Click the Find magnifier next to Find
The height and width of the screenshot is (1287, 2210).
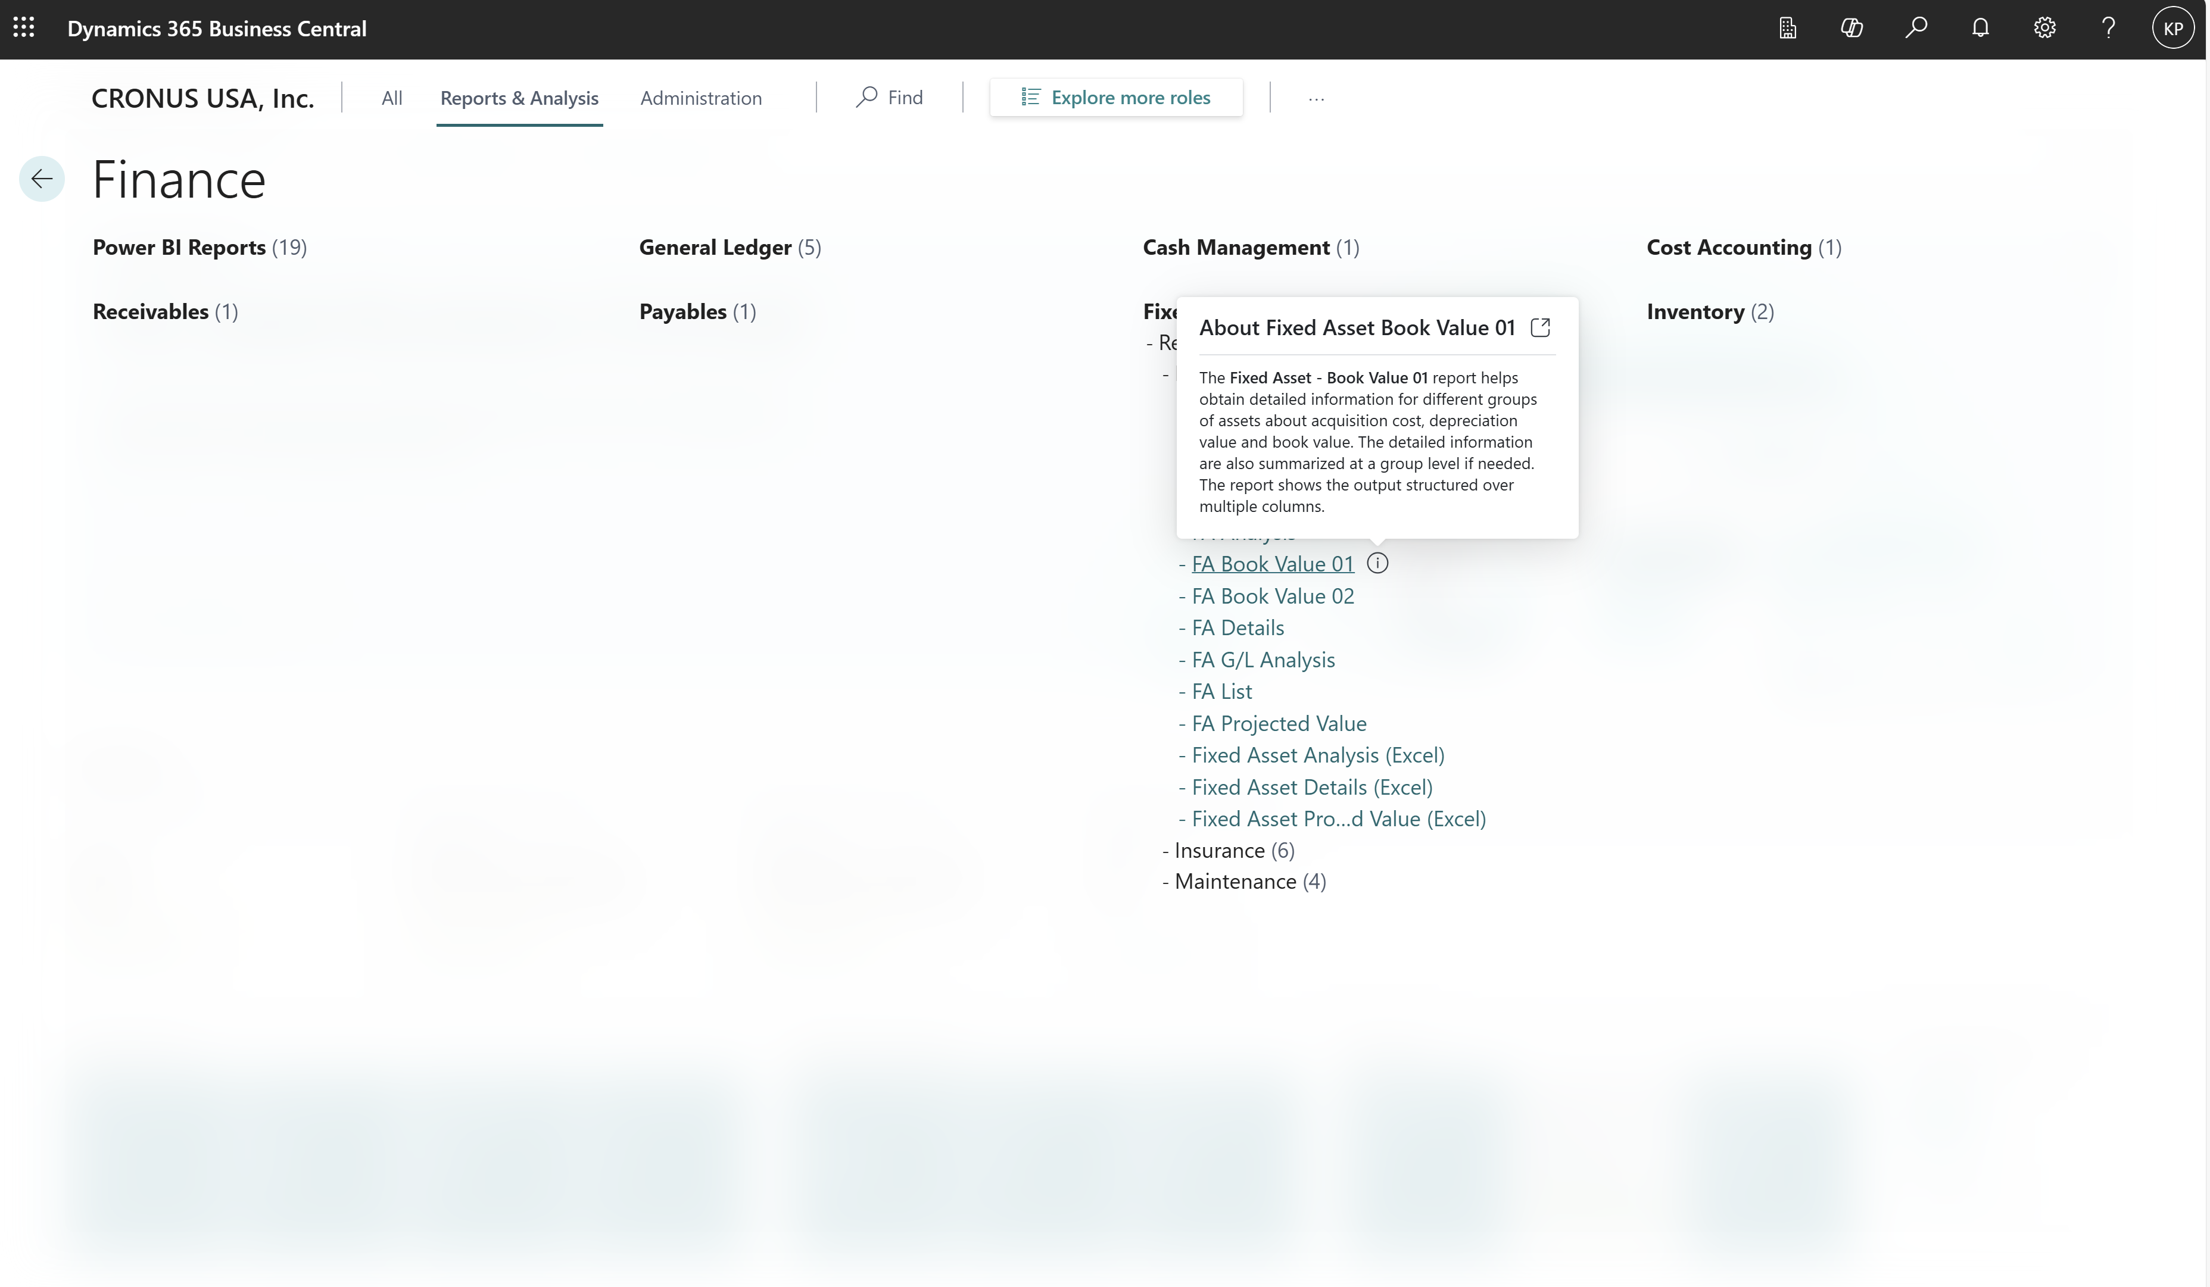tap(866, 97)
